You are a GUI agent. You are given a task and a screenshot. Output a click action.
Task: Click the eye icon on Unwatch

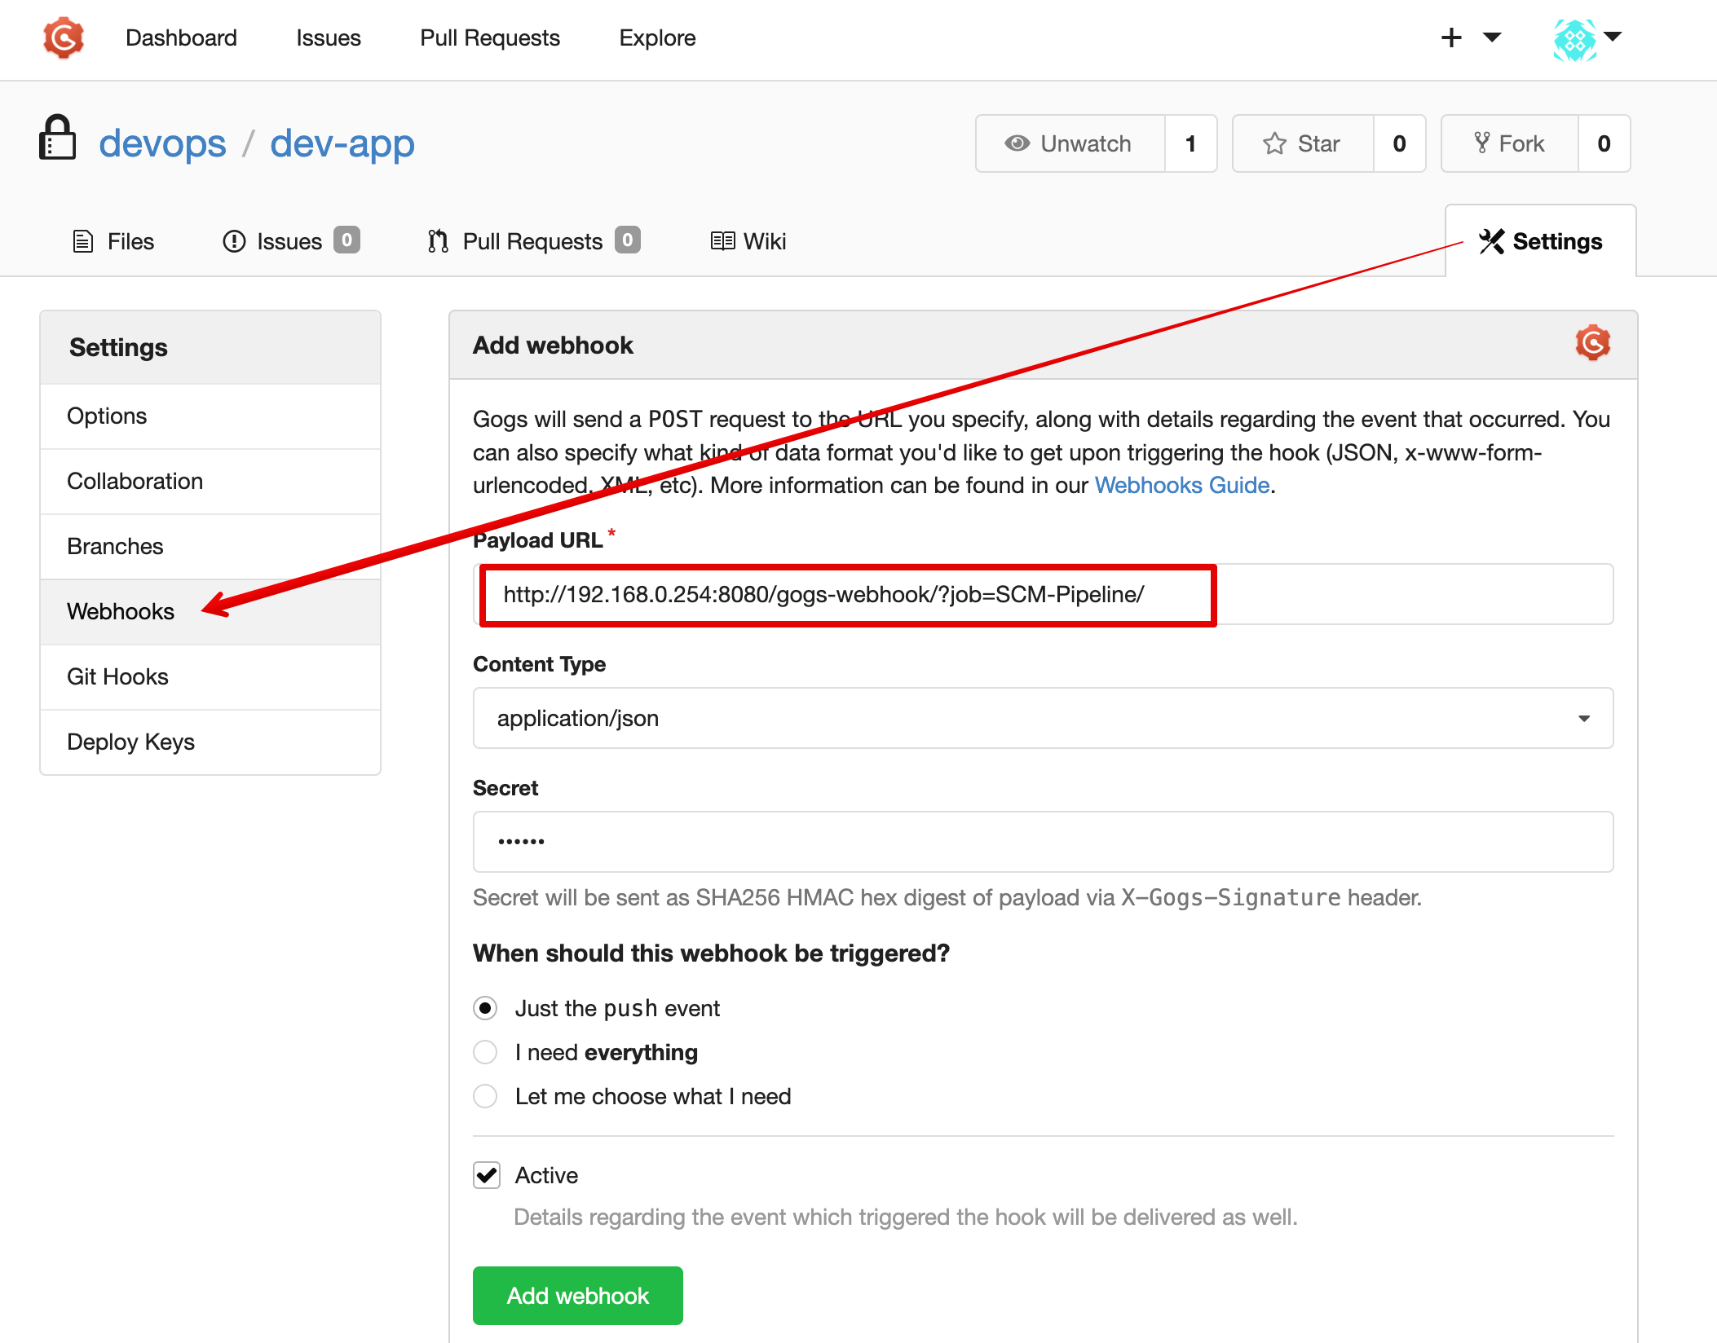pyautogui.click(x=1017, y=143)
